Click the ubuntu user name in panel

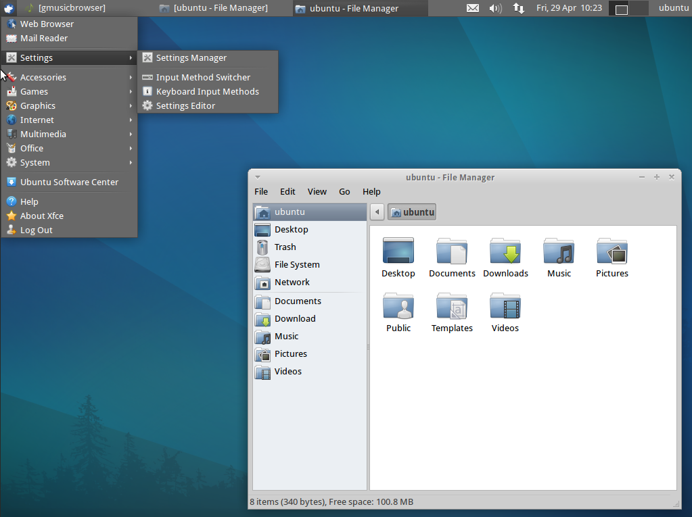pyautogui.click(x=674, y=8)
